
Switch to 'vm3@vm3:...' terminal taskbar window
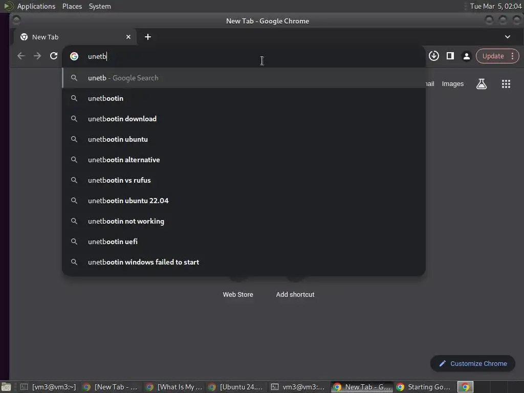tap(299, 387)
